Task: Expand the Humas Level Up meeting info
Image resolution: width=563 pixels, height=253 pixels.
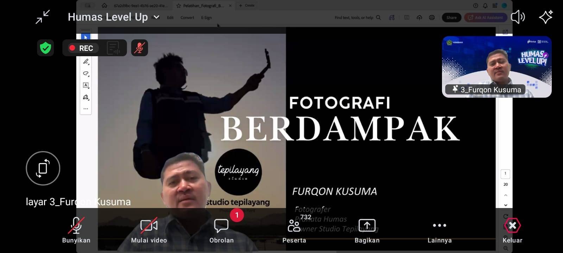Action: pyautogui.click(x=114, y=17)
